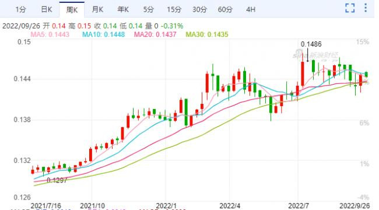
Task: Enter fullscreen chart view icon
Action: pos(350,8)
